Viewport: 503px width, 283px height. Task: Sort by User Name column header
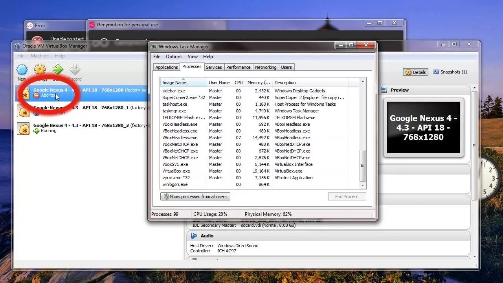[219, 83]
